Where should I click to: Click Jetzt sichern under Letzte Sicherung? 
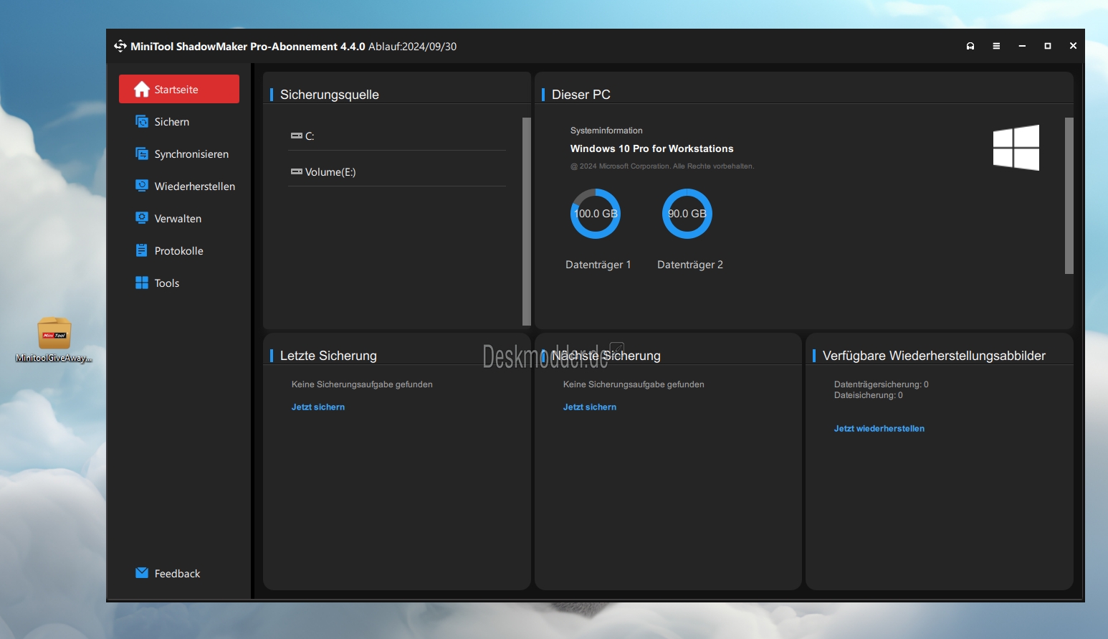pos(318,407)
